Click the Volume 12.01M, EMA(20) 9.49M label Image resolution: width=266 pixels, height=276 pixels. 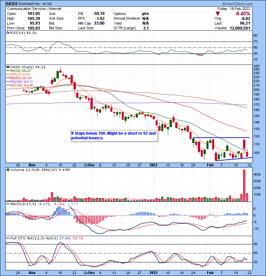pyautogui.click(x=40, y=170)
